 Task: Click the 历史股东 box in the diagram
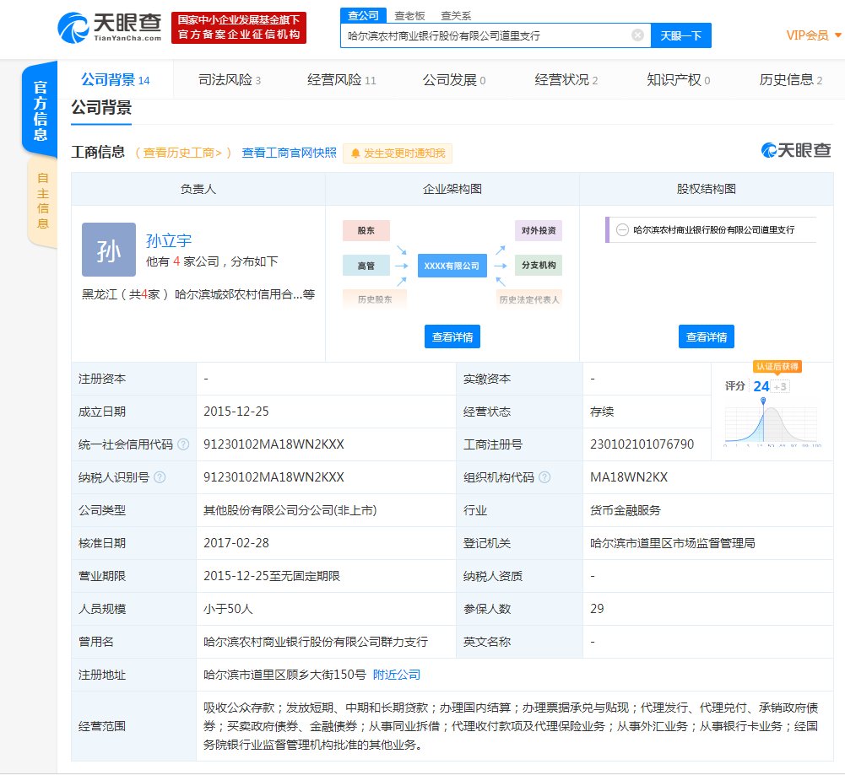[x=375, y=299]
